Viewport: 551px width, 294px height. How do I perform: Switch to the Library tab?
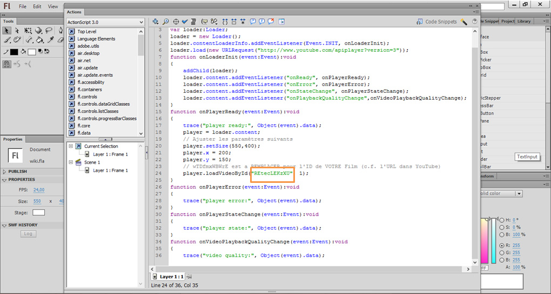coord(523,21)
